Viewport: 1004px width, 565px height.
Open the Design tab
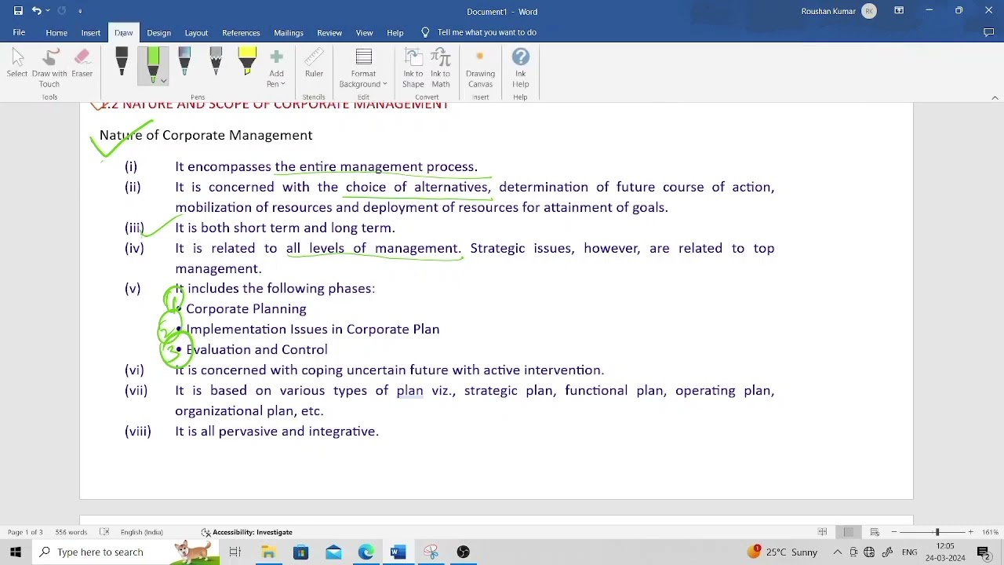point(158,32)
